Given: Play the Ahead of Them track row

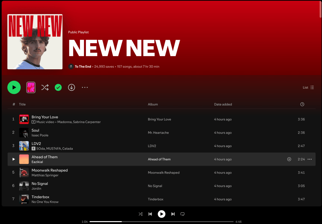Looking at the screenshot, I should [14, 159].
